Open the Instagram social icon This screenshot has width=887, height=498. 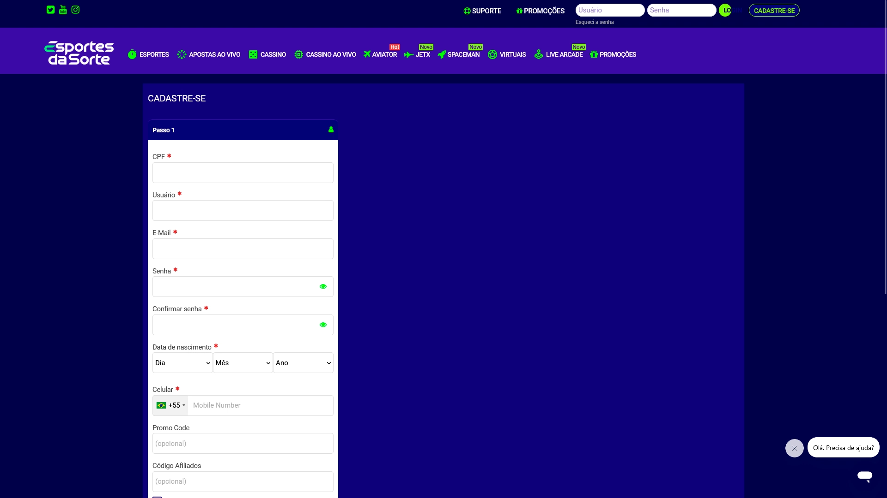coord(75,10)
